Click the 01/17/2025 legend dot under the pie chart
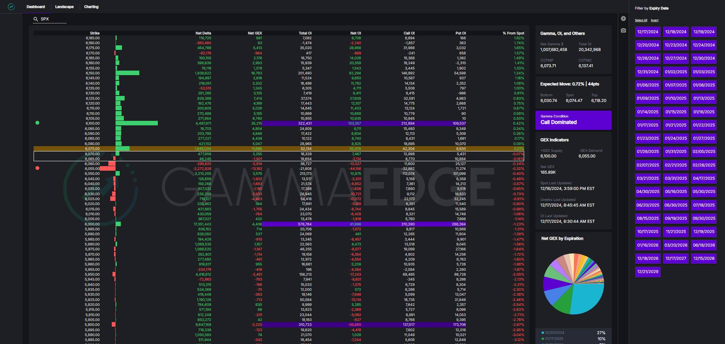This screenshot has height=344, width=725. pyautogui.click(x=543, y=339)
